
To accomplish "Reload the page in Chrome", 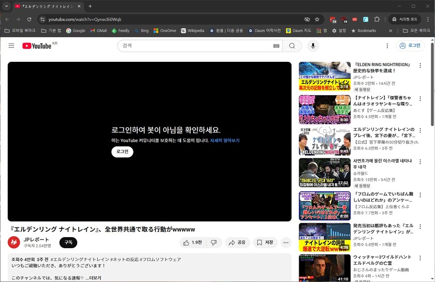I will [x=29, y=19].
